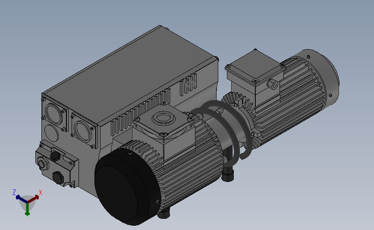Select the small black knob on lower bracket
Viewport: 374px width, 230px height.
[x=55, y=156]
